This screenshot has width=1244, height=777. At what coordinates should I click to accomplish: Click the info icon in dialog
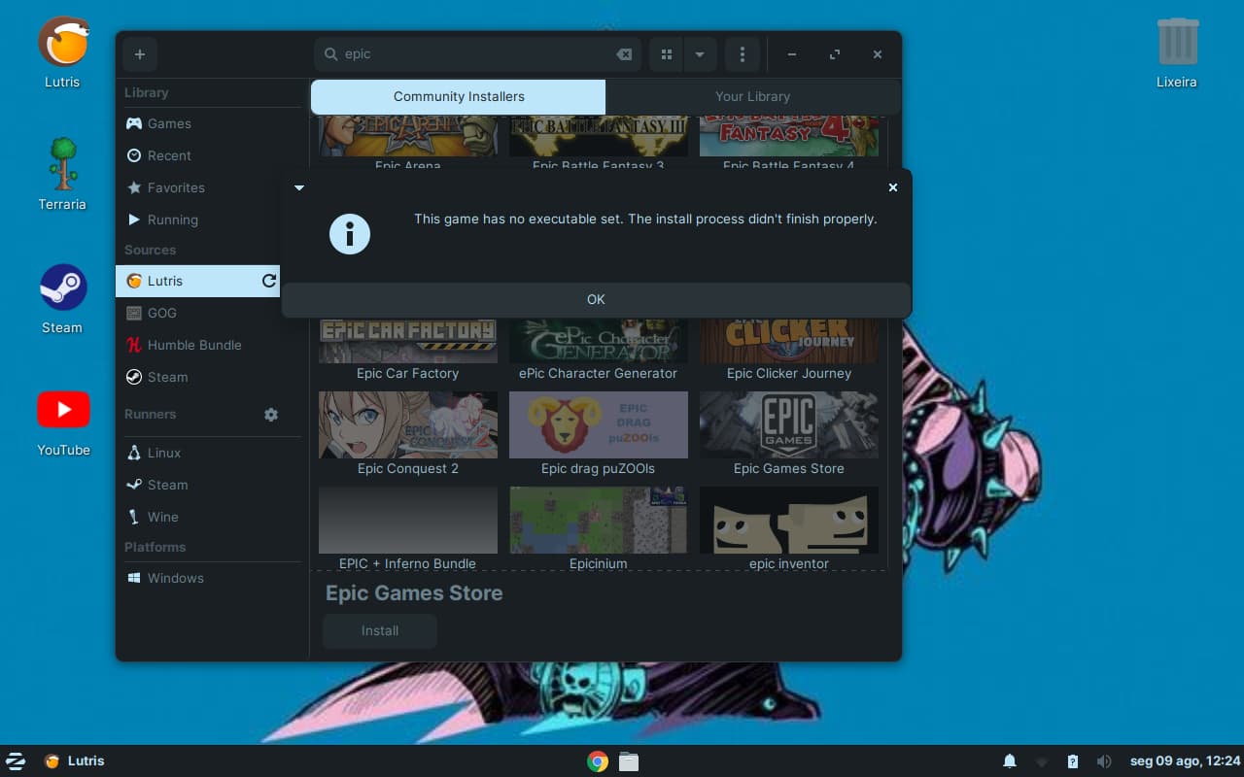point(350,234)
